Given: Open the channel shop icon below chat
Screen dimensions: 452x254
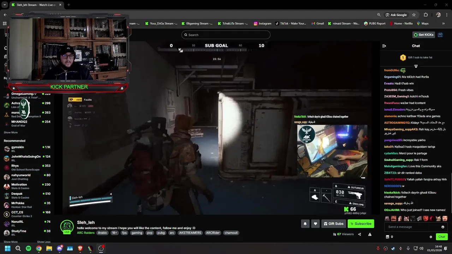Looking at the screenshot, I should tap(387, 237).
